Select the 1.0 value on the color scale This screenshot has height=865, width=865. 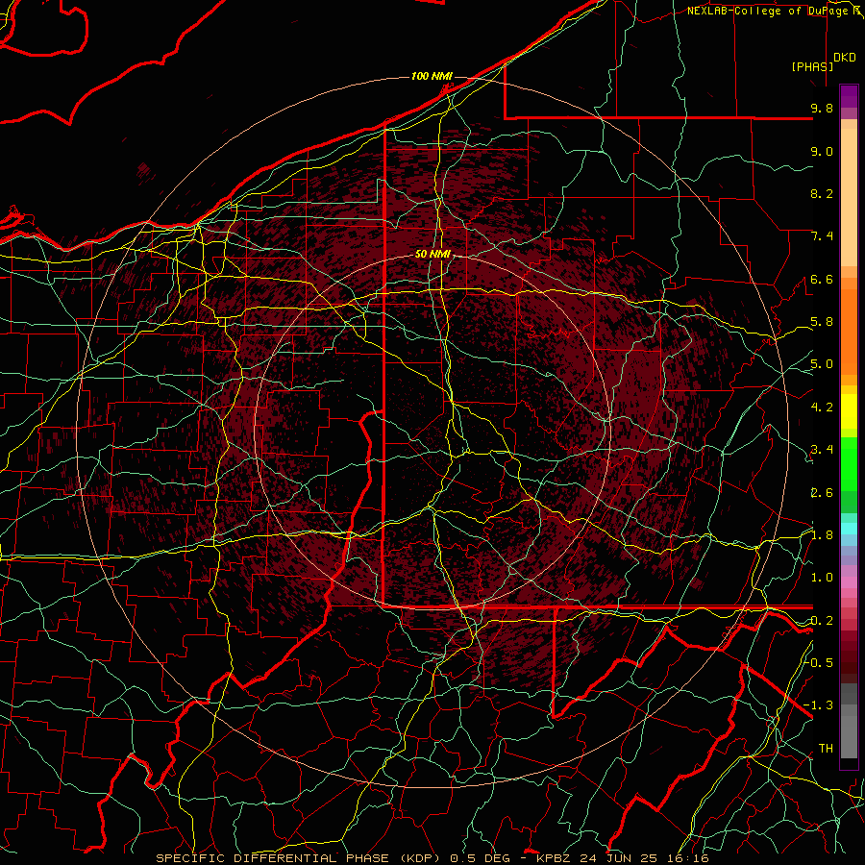[822, 579]
